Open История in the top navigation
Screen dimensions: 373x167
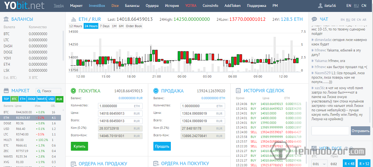[172, 6]
